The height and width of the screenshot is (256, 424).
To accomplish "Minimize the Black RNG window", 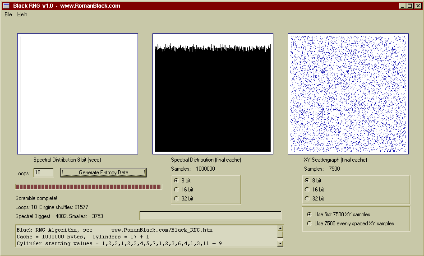I will click(402, 6).
